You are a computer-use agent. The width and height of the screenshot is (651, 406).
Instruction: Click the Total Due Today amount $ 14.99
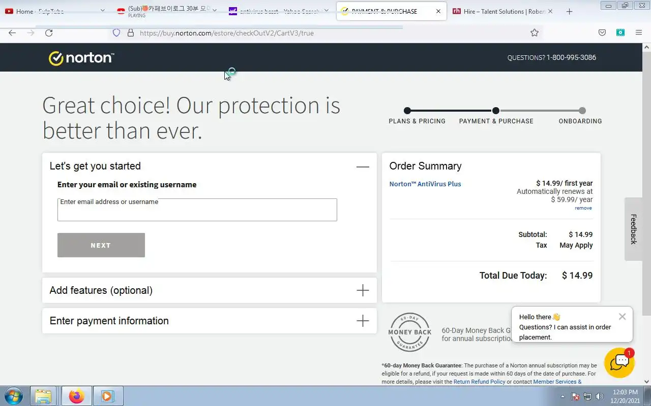point(577,276)
